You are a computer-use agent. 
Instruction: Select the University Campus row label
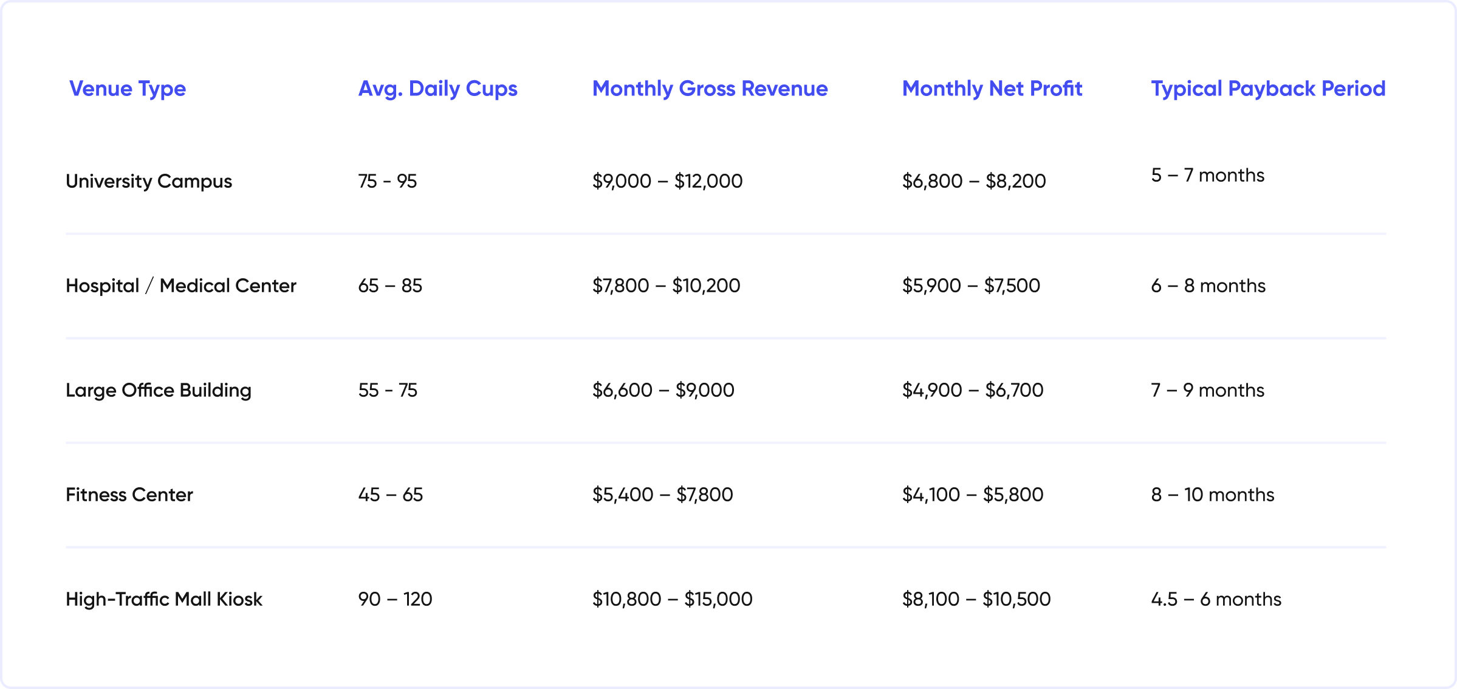coord(149,181)
